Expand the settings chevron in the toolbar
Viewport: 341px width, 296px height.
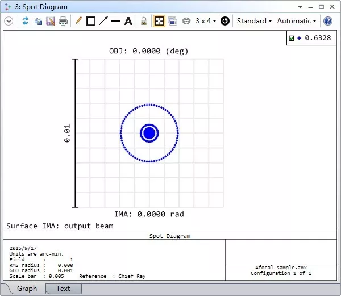(x=9, y=21)
